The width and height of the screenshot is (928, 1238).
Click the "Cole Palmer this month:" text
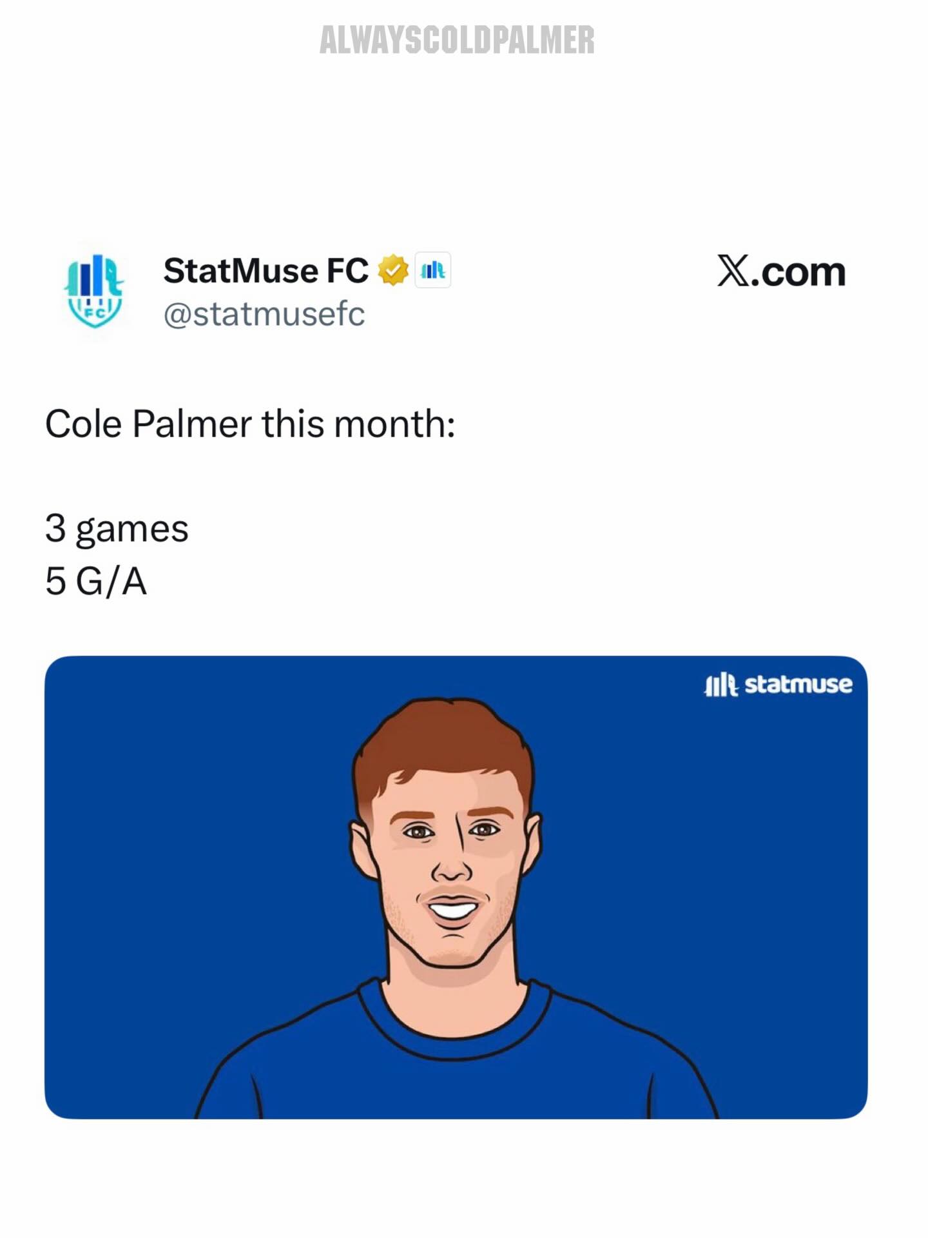click(250, 424)
